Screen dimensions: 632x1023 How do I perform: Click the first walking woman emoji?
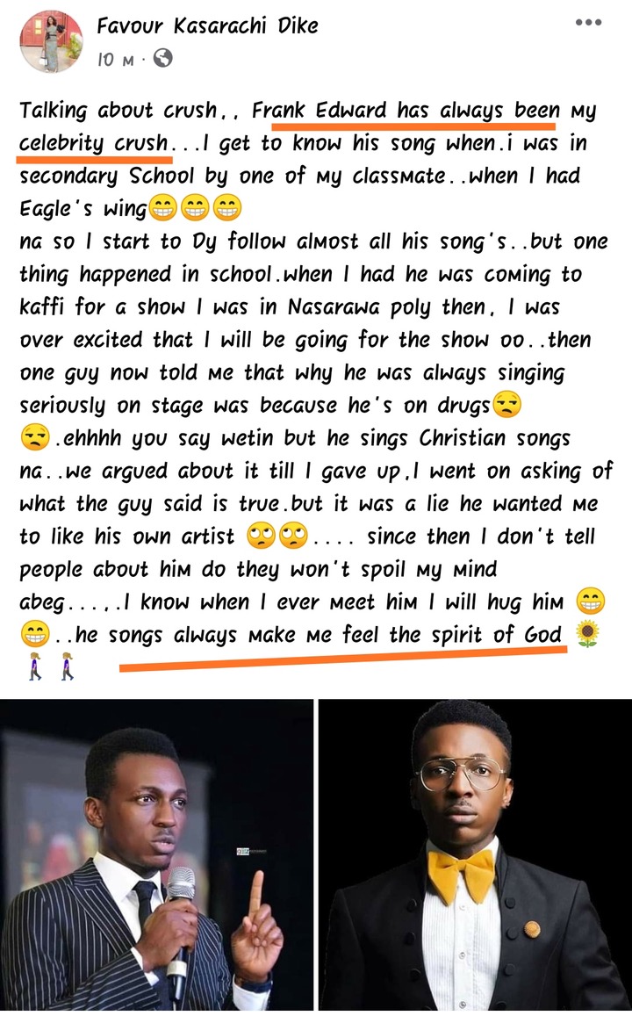click(x=35, y=666)
